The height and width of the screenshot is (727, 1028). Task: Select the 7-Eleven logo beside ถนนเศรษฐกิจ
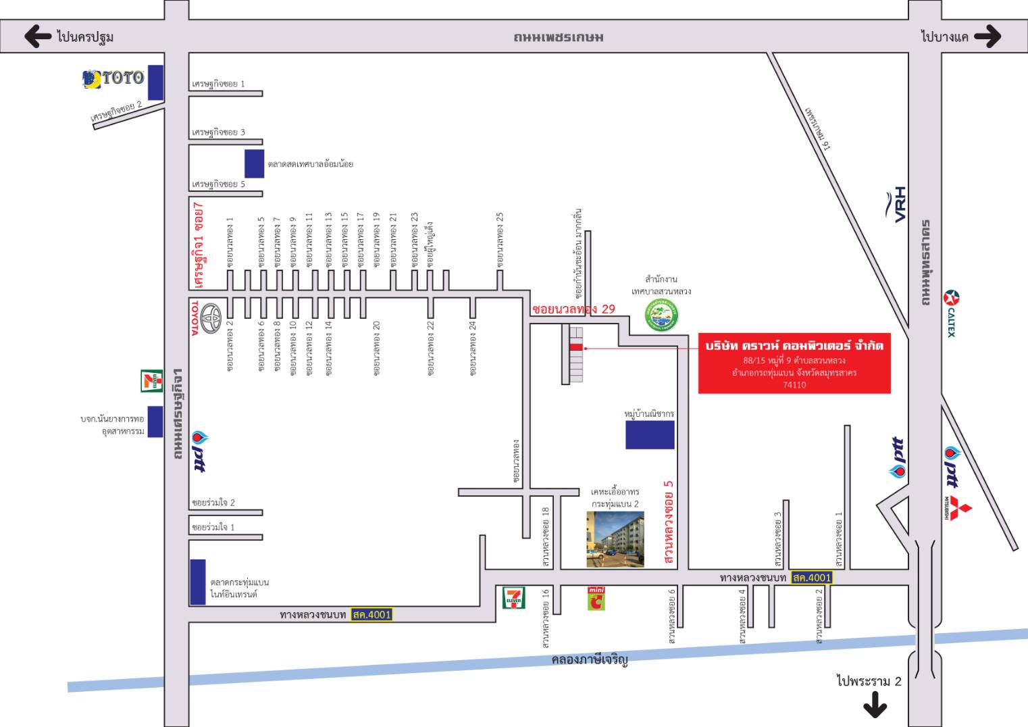[151, 381]
